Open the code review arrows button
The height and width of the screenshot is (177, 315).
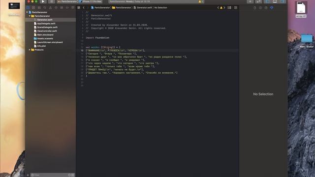tap(259, 1)
